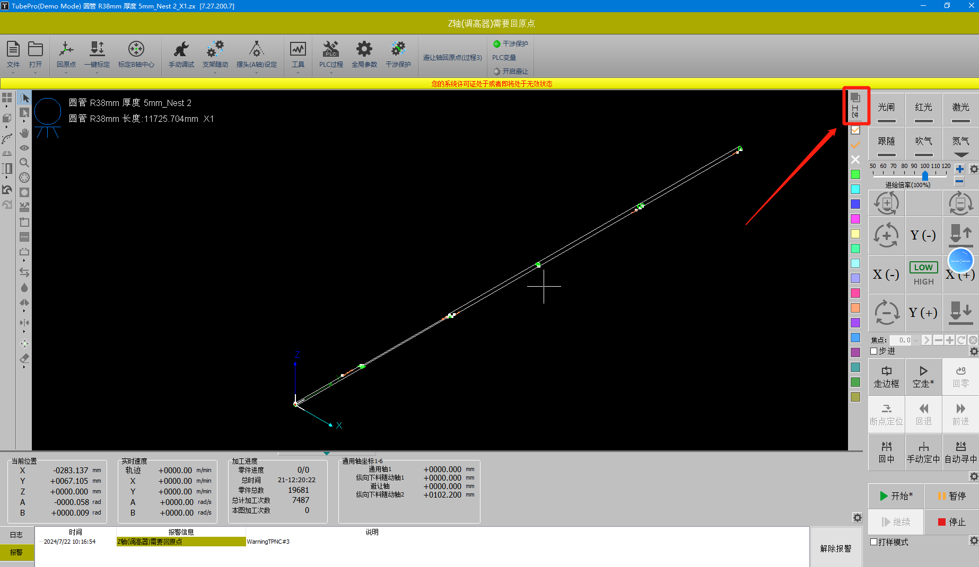979x567 pixels.
Task: Toggle the orange checkbox above the layer colors
Action: (x=855, y=130)
